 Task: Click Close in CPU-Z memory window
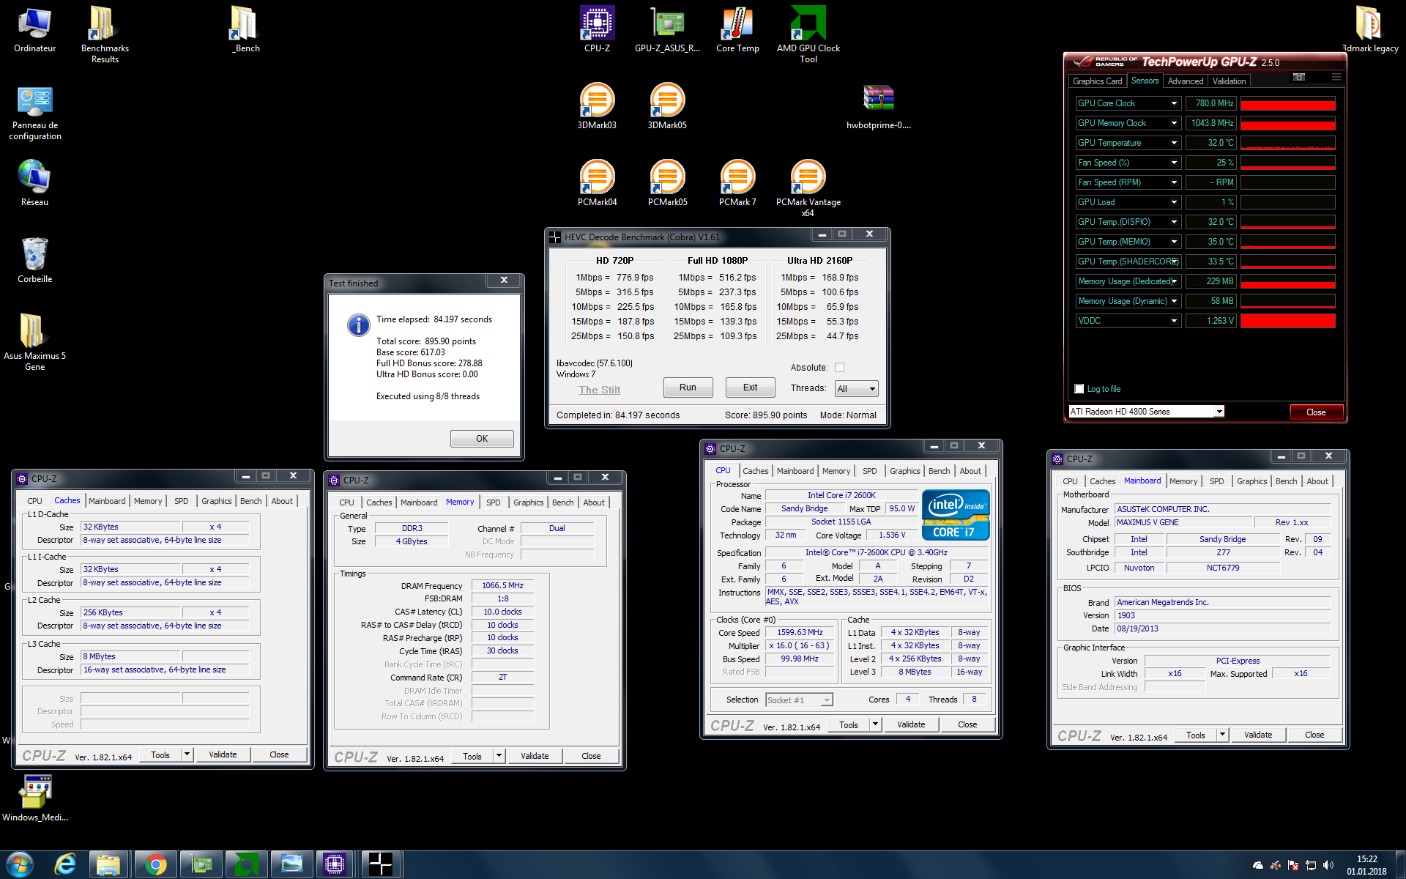pos(591,756)
